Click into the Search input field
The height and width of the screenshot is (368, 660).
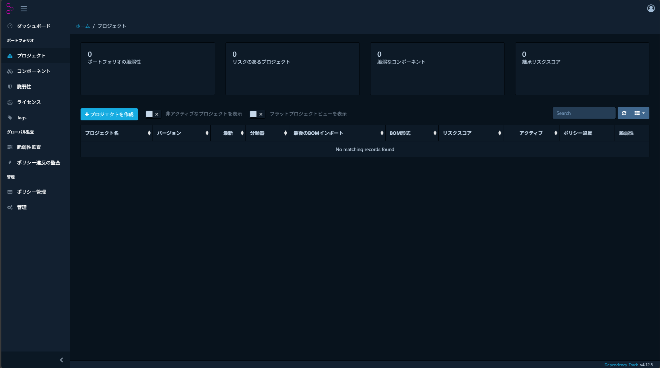click(x=584, y=113)
